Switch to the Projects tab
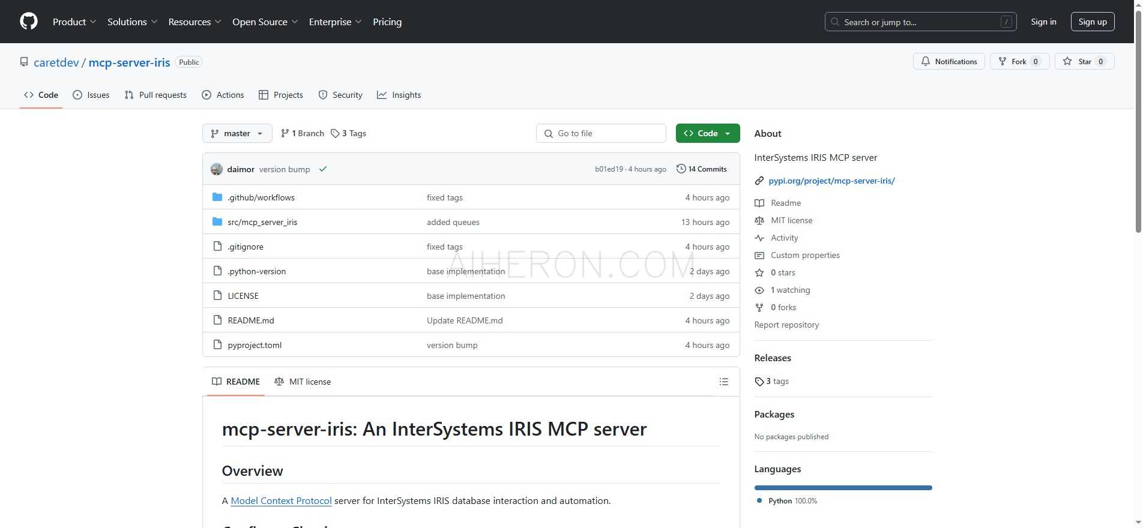The image size is (1143, 528). coord(281,95)
